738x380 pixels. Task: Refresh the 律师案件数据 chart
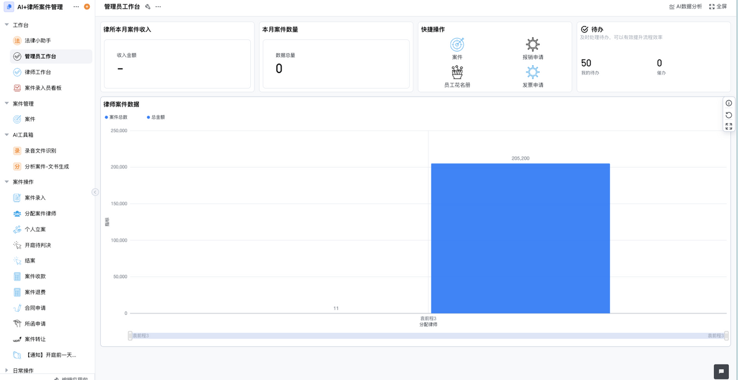click(x=729, y=115)
